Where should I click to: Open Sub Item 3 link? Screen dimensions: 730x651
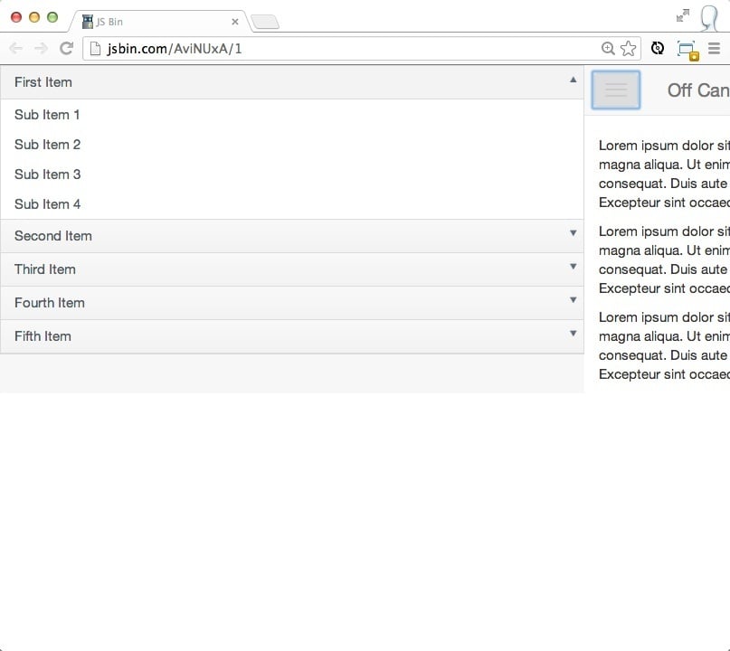[x=47, y=174]
